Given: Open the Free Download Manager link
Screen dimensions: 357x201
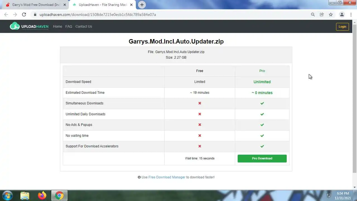Looking at the screenshot, I should pyautogui.click(x=167, y=177).
